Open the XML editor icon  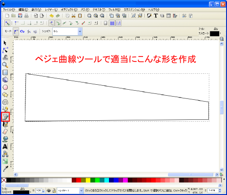(x=168, y=15)
